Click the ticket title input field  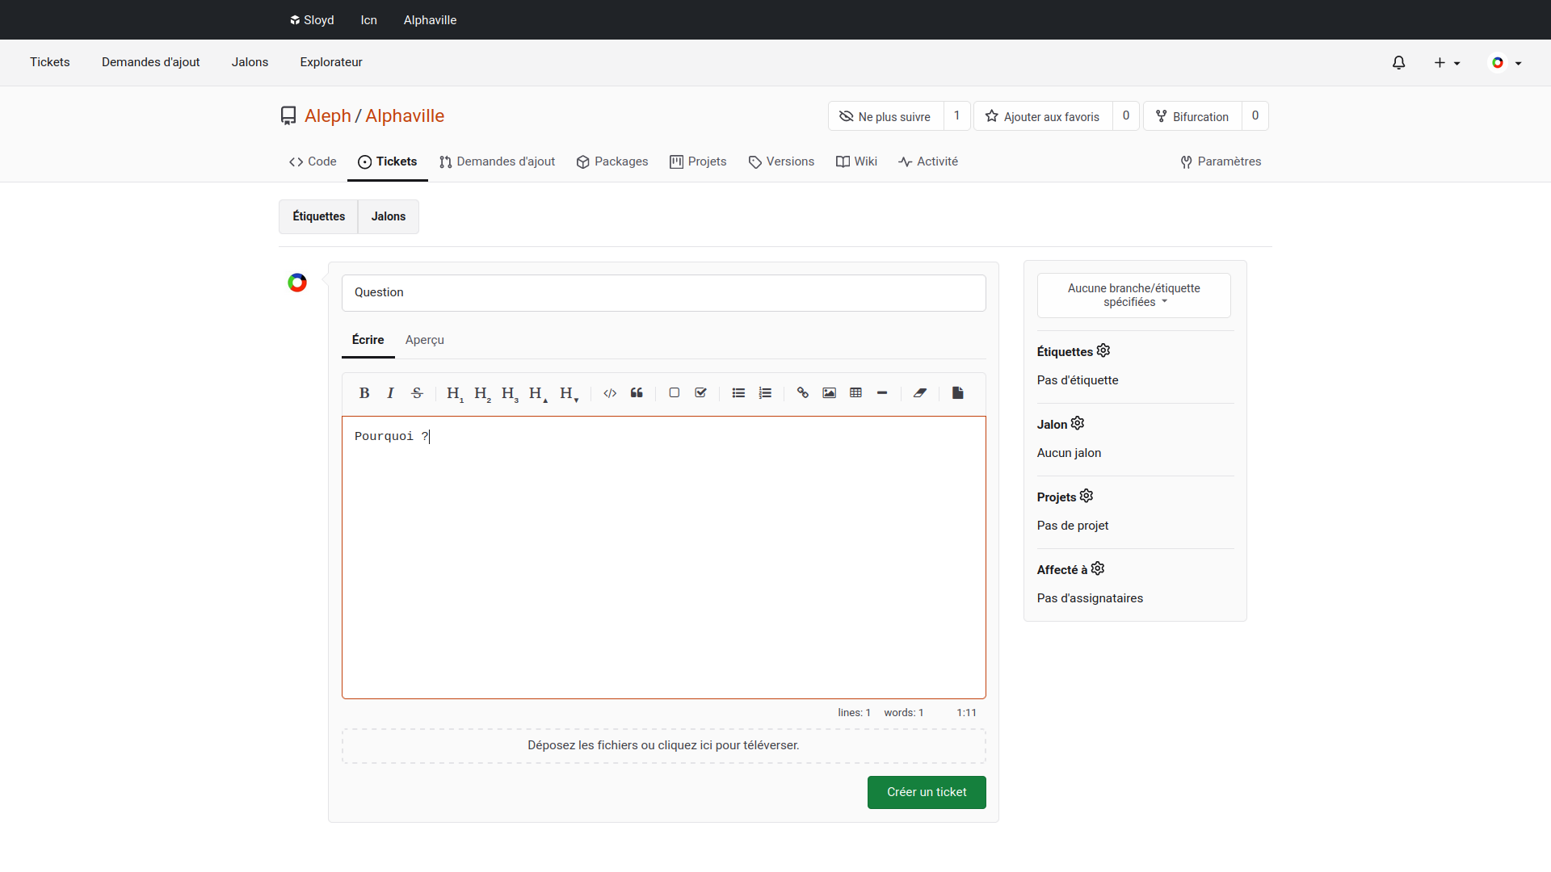coord(663,293)
